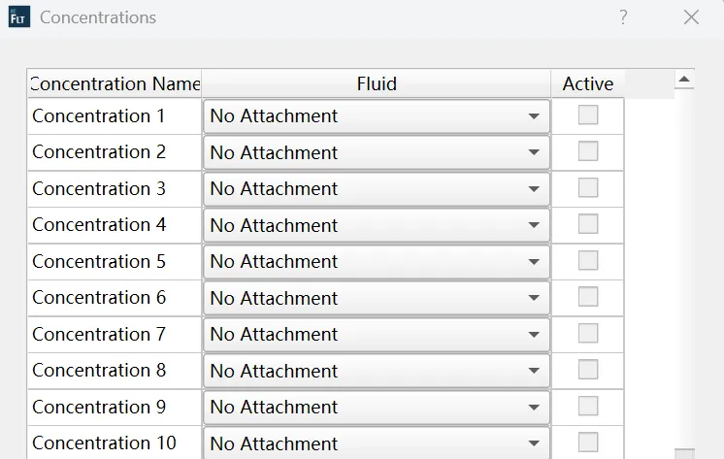Open Concentration 4 Fluid attachment dropdown
Image resolution: width=724 pixels, height=459 pixels.
[376, 225]
